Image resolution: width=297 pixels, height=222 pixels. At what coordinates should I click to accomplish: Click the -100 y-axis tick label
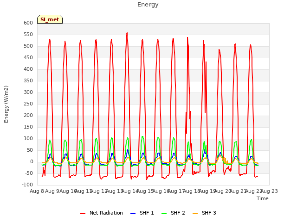pos(27,185)
